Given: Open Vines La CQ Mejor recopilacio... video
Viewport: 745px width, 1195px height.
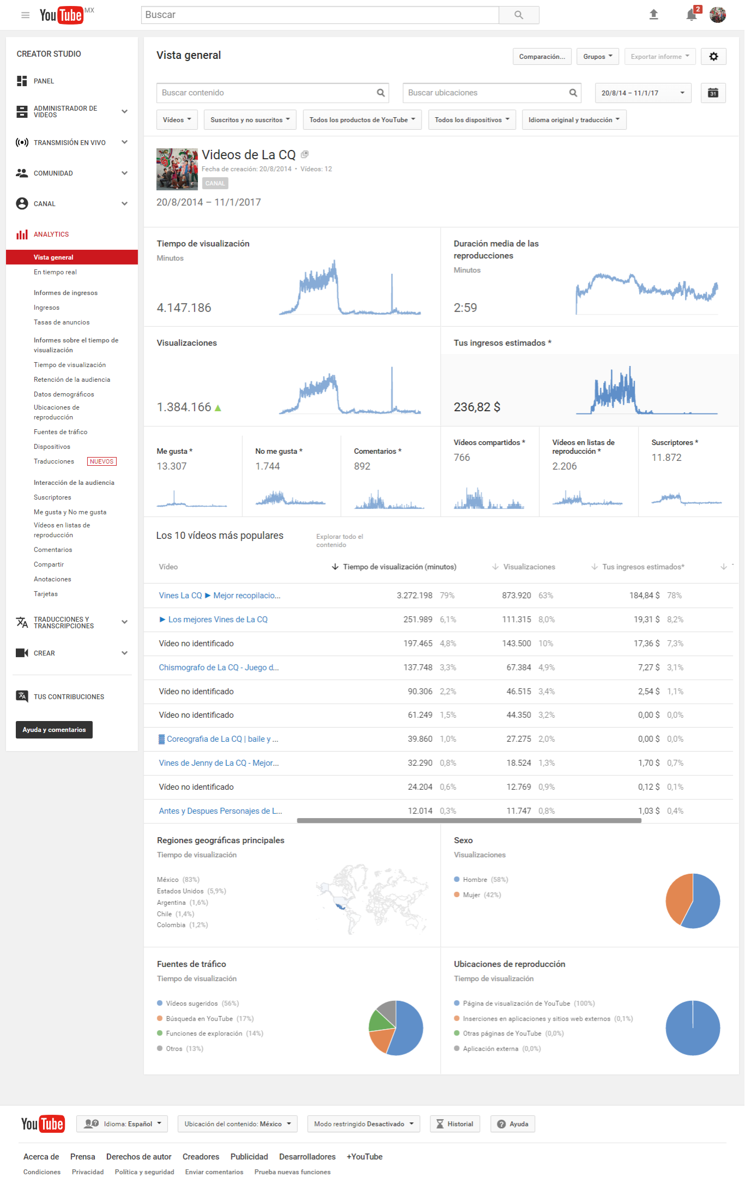Looking at the screenshot, I should pos(220,596).
